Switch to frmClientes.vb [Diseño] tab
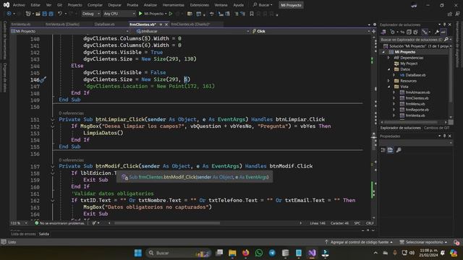Image resolution: width=463 pixels, height=260 pixels. [190, 25]
